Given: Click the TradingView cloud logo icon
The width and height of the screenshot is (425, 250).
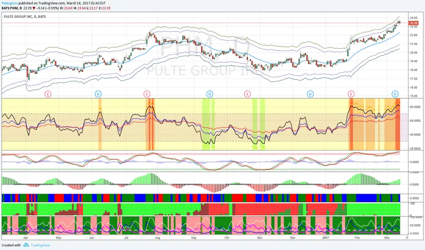Looking at the screenshot, I should point(26,245).
